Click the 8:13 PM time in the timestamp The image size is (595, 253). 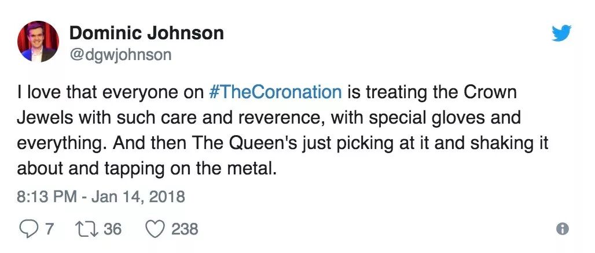pyautogui.click(x=47, y=197)
